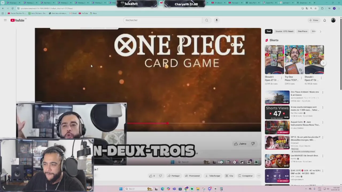Open options for LIVE OTP LCK stream
This screenshot has height=192, width=342.
point(323,171)
